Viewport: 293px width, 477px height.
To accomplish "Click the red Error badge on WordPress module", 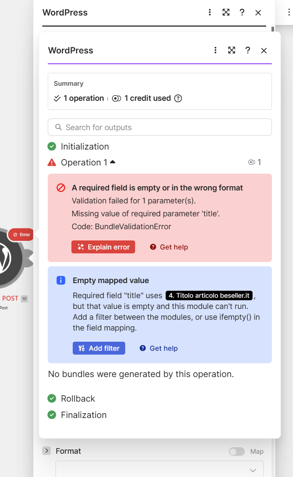I will 21,234.
